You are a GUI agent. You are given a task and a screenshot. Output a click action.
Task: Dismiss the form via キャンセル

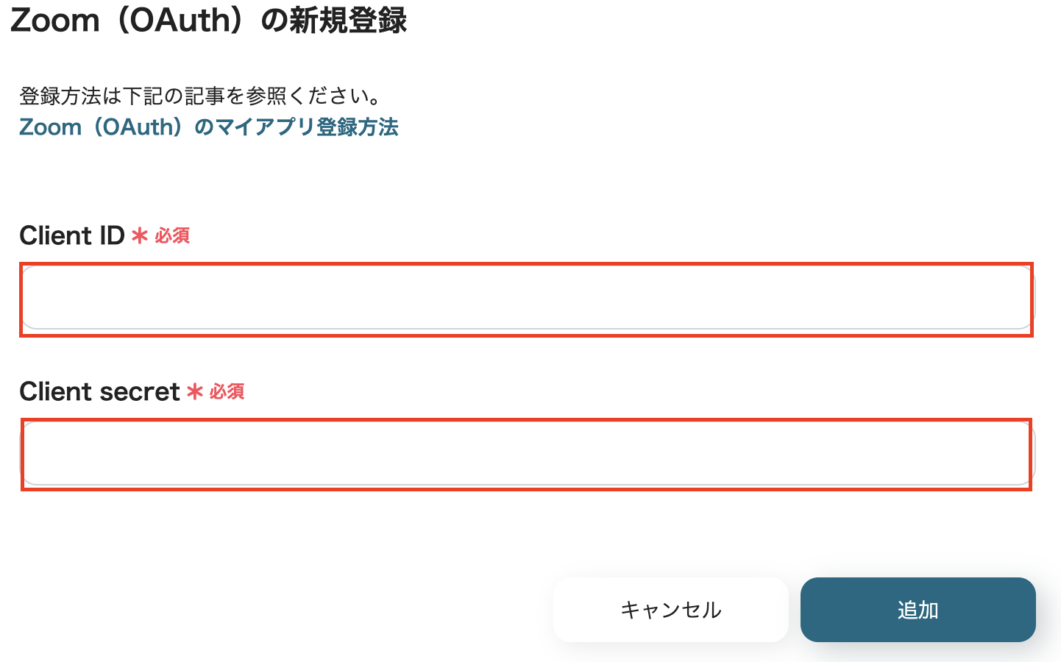pos(670,610)
